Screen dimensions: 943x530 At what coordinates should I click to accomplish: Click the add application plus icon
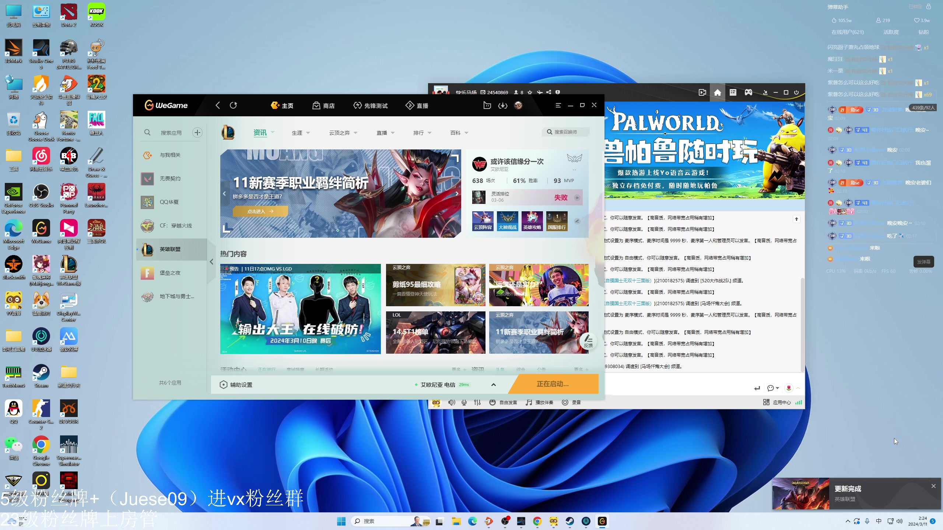(197, 132)
